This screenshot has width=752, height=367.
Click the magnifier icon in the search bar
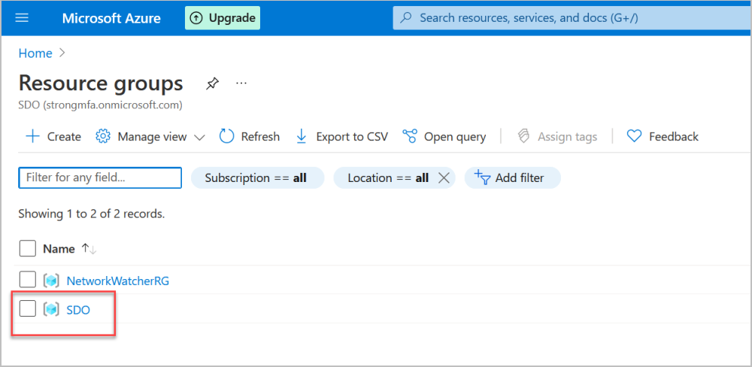[x=406, y=18]
